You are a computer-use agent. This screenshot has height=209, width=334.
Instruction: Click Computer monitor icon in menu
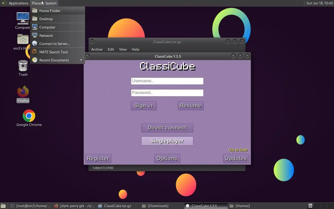[34, 27]
